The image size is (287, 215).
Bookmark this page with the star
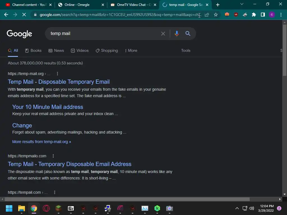pos(216,15)
